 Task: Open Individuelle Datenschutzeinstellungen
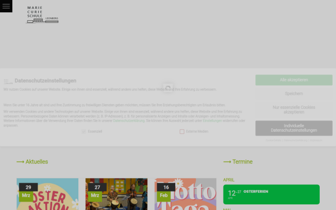[294, 128]
